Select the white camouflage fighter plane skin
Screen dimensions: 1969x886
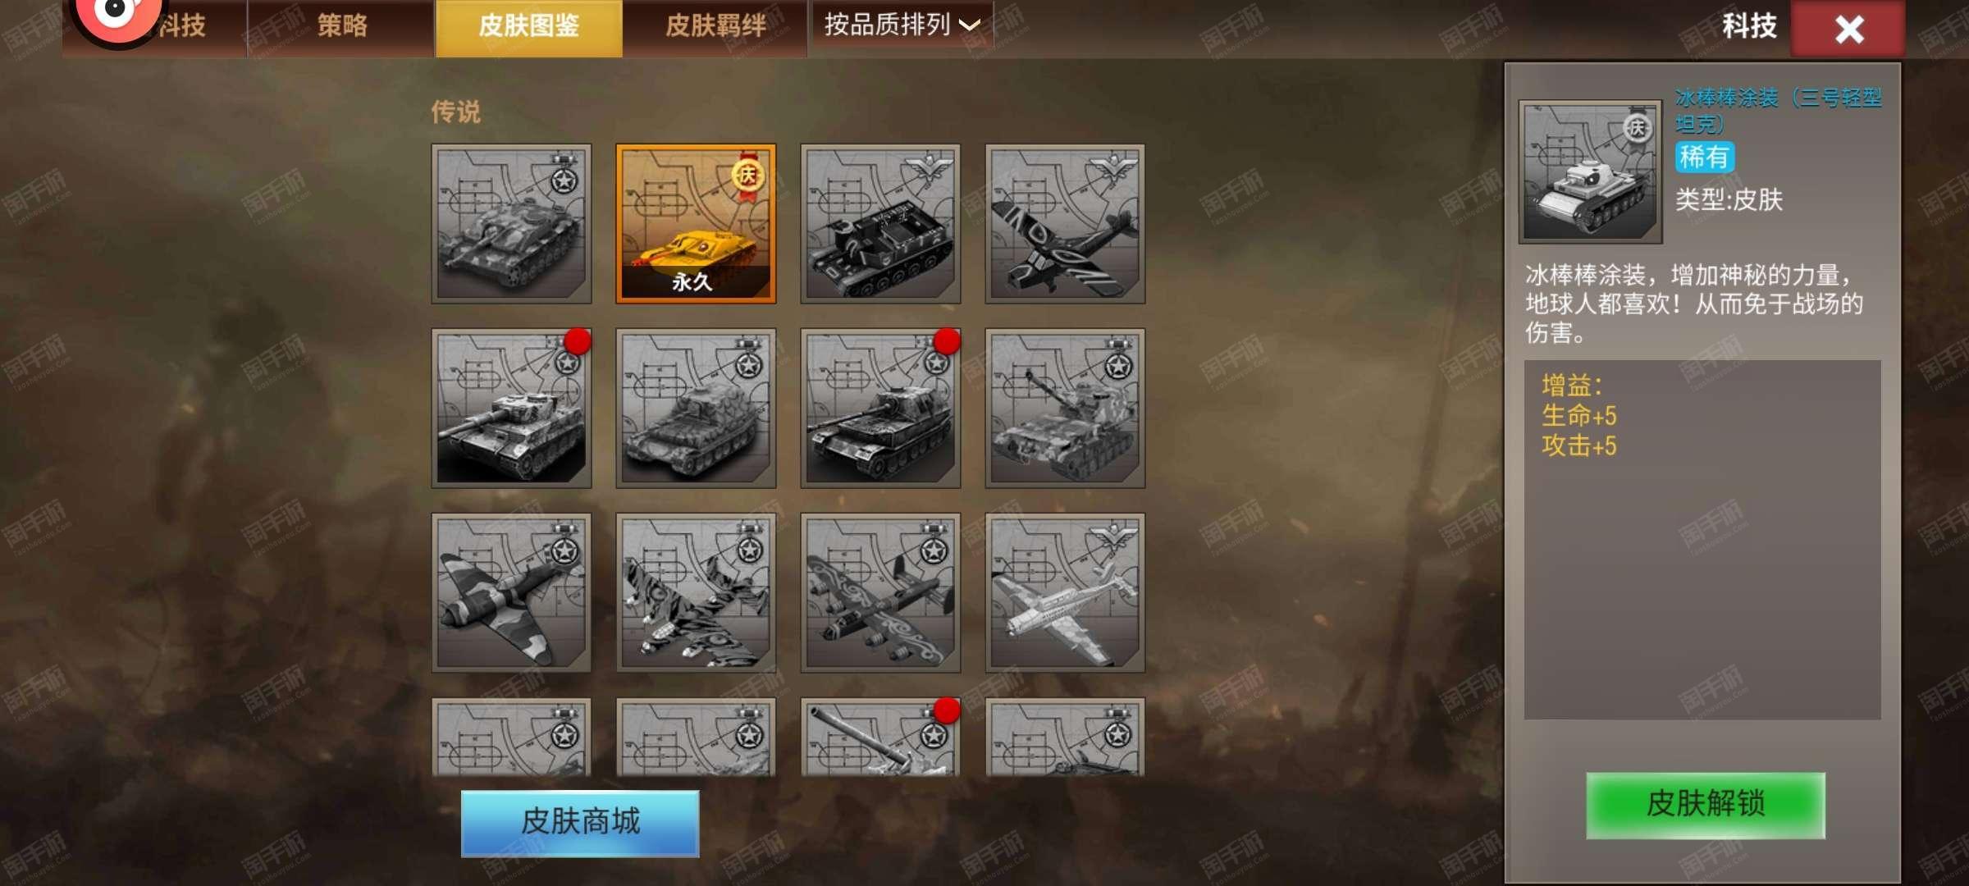pyautogui.click(x=1065, y=593)
